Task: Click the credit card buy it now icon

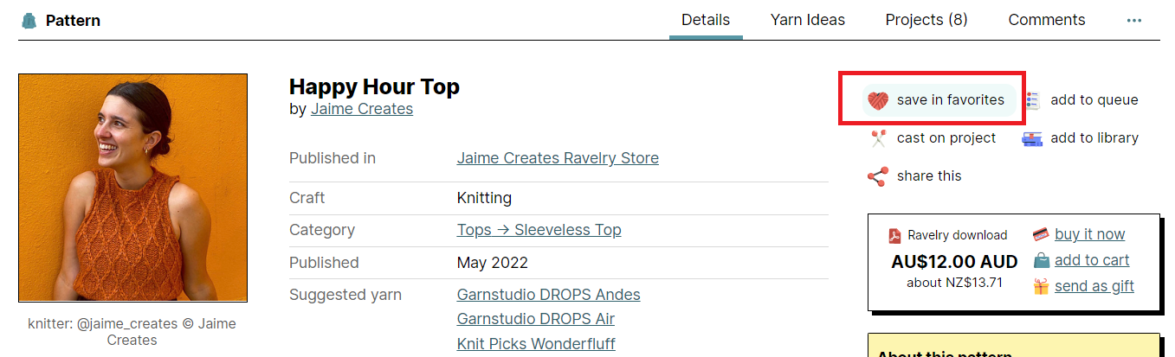Action: 1041,234
